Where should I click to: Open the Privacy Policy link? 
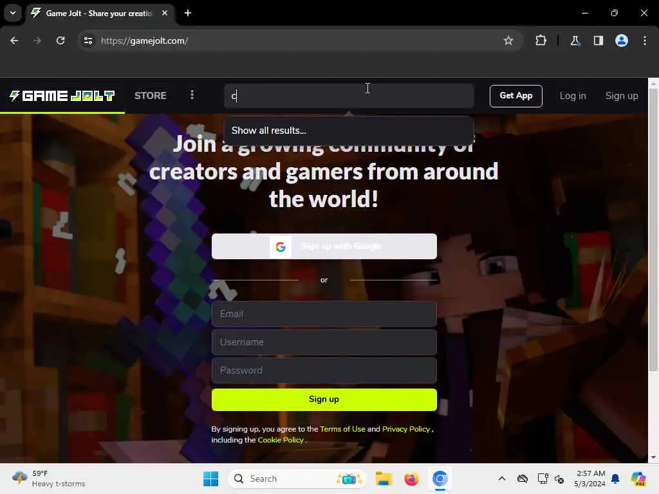[x=406, y=429]
